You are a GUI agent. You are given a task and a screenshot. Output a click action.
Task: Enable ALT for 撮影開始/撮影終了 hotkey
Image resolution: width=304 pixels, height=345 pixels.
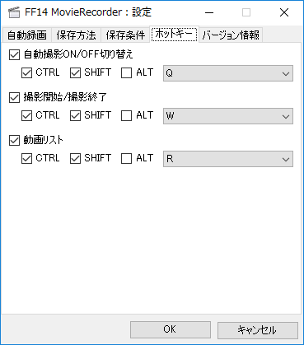[126, 116]
